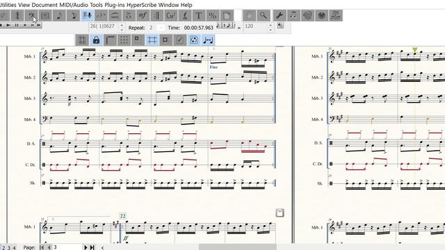Screen dimensions: 445x250
Task: Increase tempo using the up stepper arrow
Action: click(x=270, y=25)
